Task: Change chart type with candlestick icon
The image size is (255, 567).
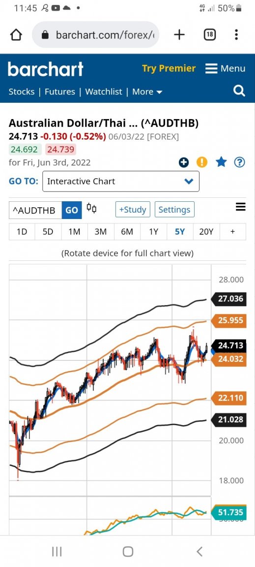Action: 92,209
